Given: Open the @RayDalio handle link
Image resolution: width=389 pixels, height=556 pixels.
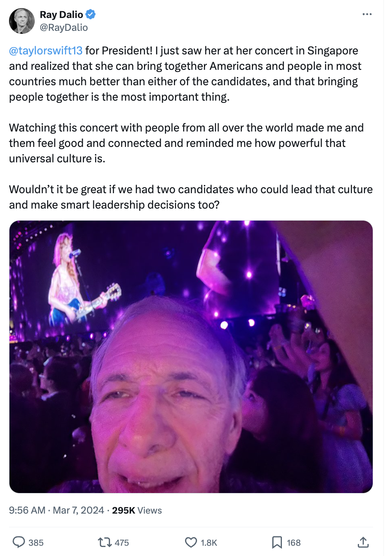Looking at the screenshot, I should pos(64,27).
